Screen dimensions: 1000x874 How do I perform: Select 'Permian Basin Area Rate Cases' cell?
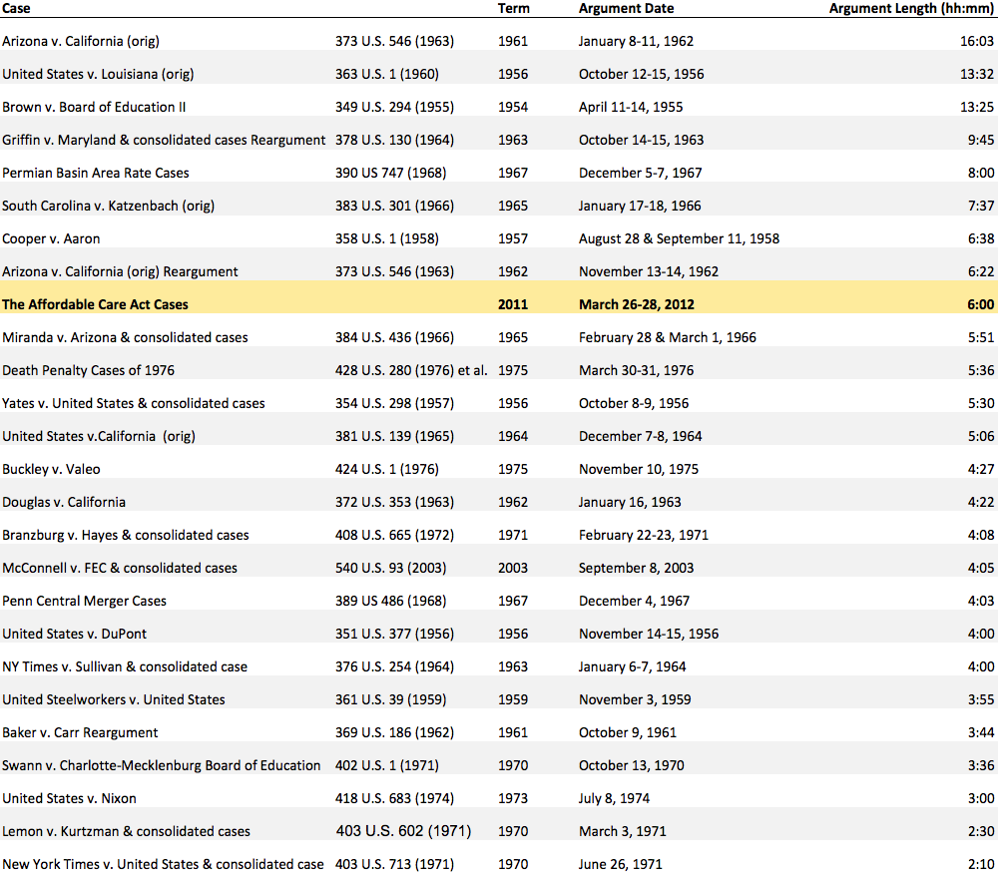pyautogui.click(x=96, y=173)
